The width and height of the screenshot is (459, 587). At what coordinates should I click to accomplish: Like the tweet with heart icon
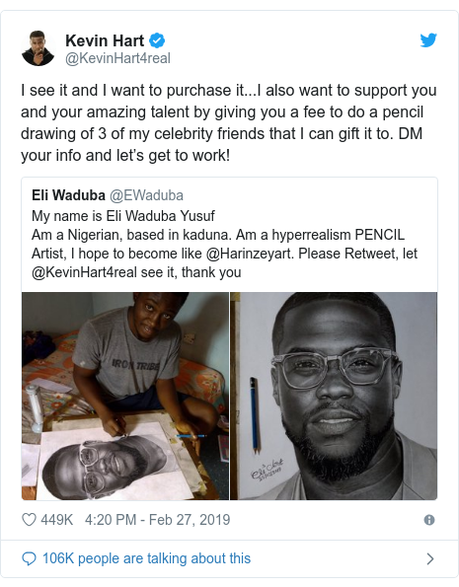(29, 520)
